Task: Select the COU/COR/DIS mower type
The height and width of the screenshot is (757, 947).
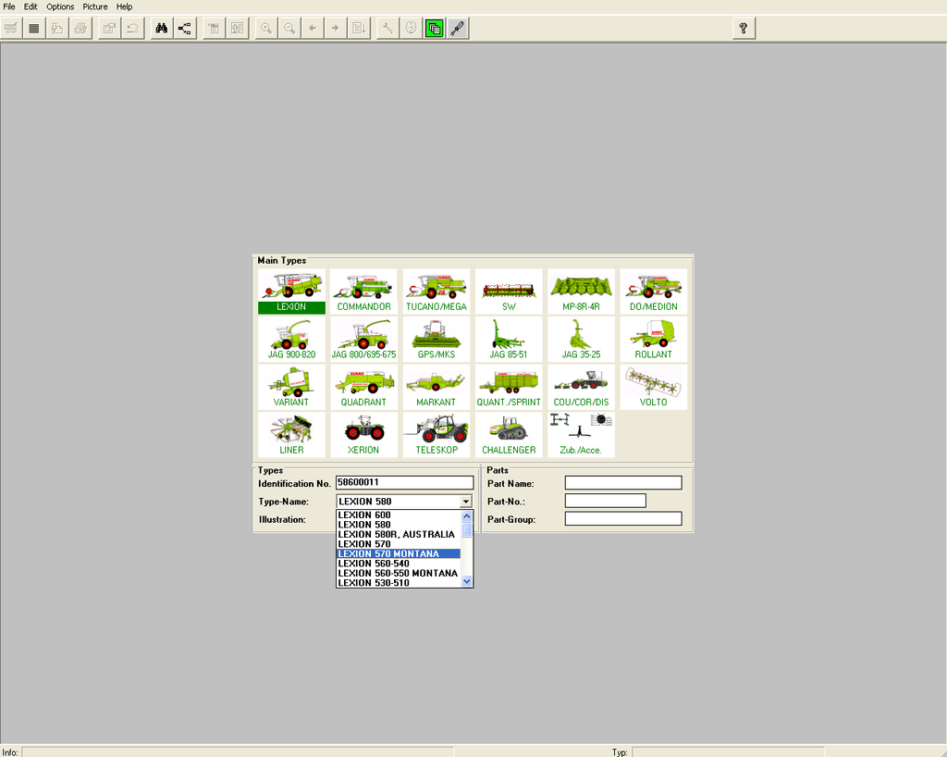Action: [x=581, y=387]
